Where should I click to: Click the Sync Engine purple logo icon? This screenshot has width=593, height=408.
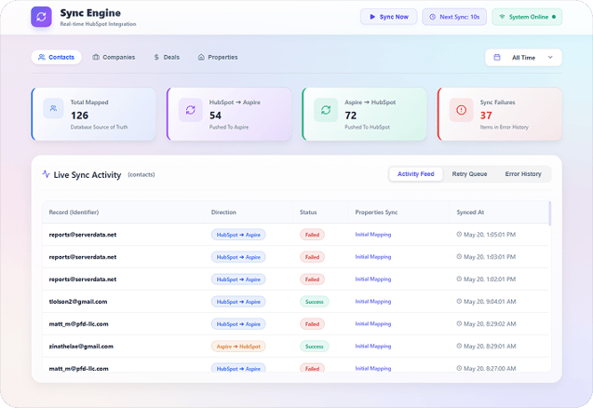click(x=41, y=17)
